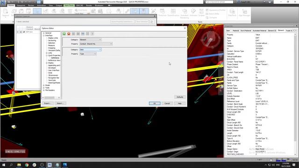Viewport: 299px width, 168px height.
Task: Open the first Category dropdown showing Element
Action: (x=90, y=40)
